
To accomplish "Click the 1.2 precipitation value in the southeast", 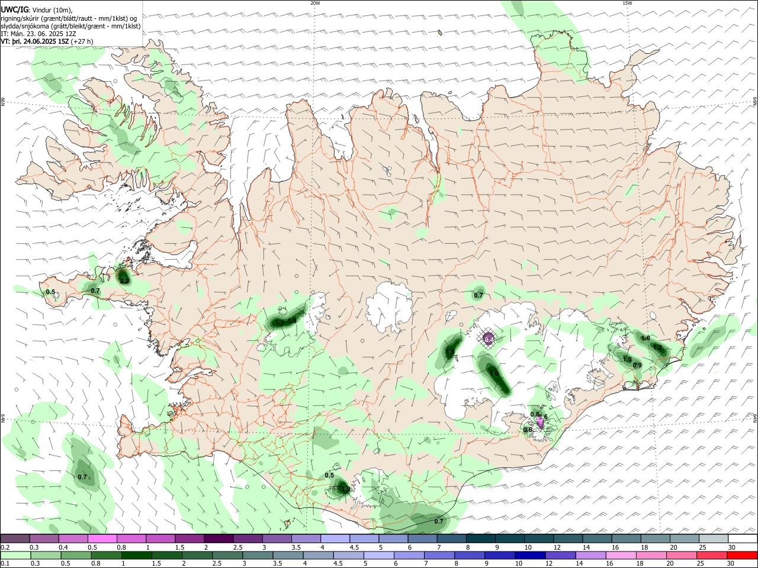I will (657, 348).
